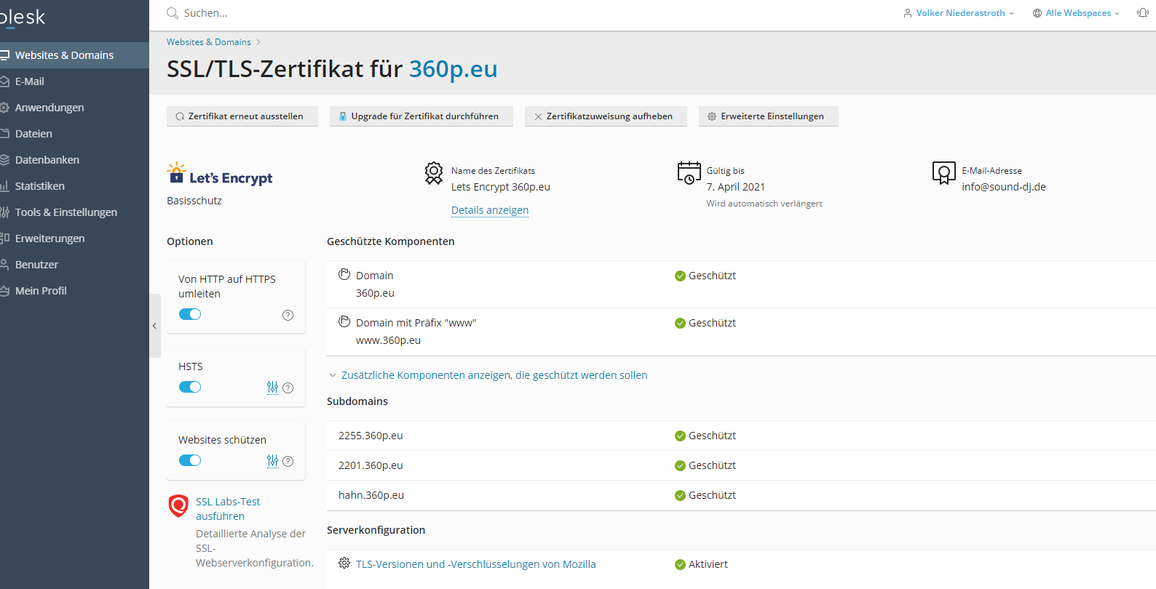Click help icon for Websites schützen
Image resolution: width=1156 pixels, height=589 pixels.
288,462
